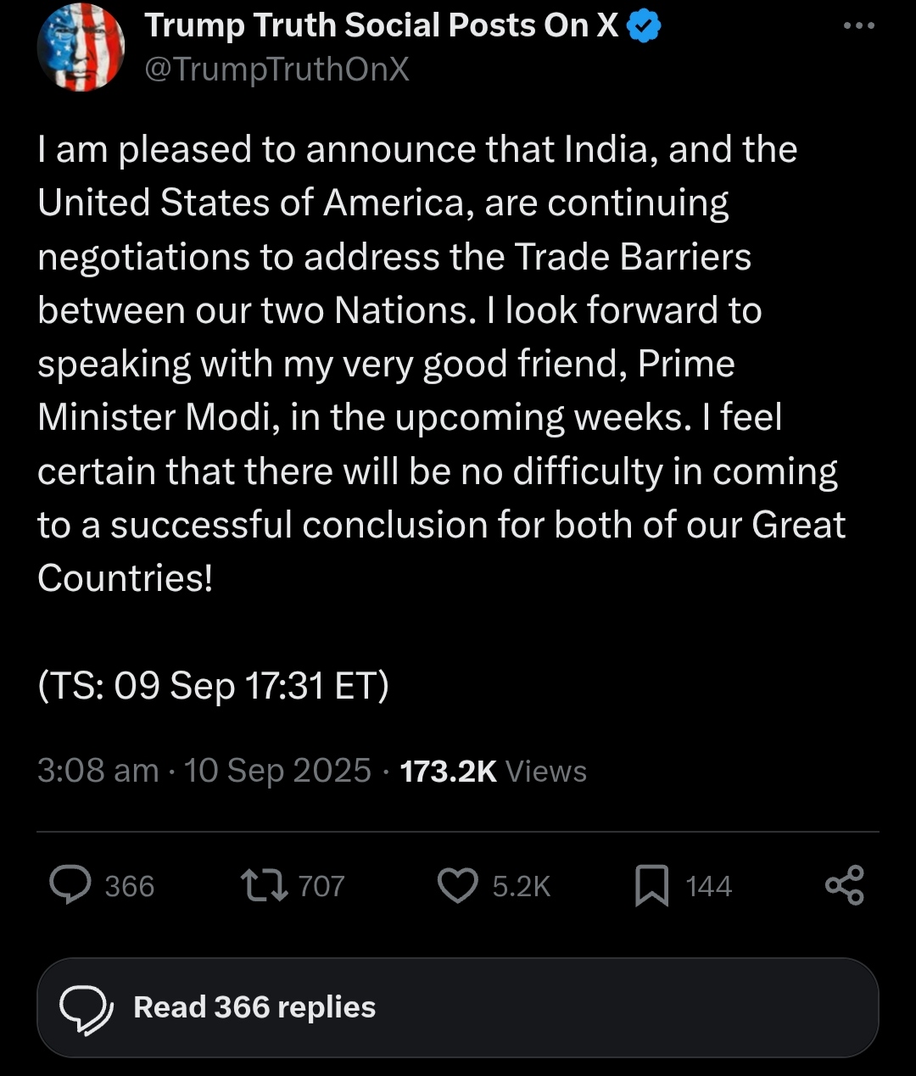
Task: Open the reply composer via comment icon
Action: 70,885
